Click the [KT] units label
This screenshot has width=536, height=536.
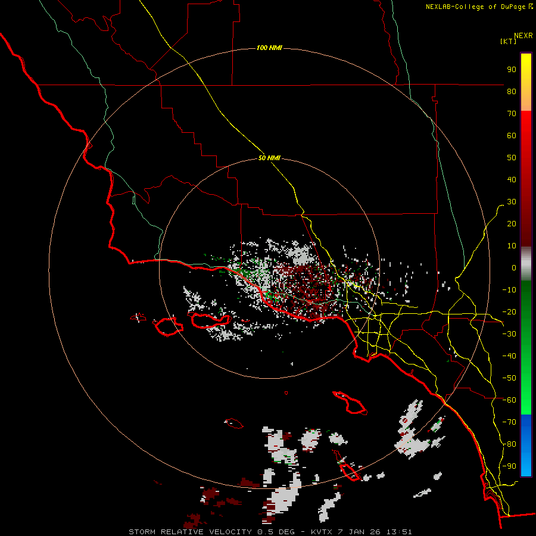(x=509, y=41)
